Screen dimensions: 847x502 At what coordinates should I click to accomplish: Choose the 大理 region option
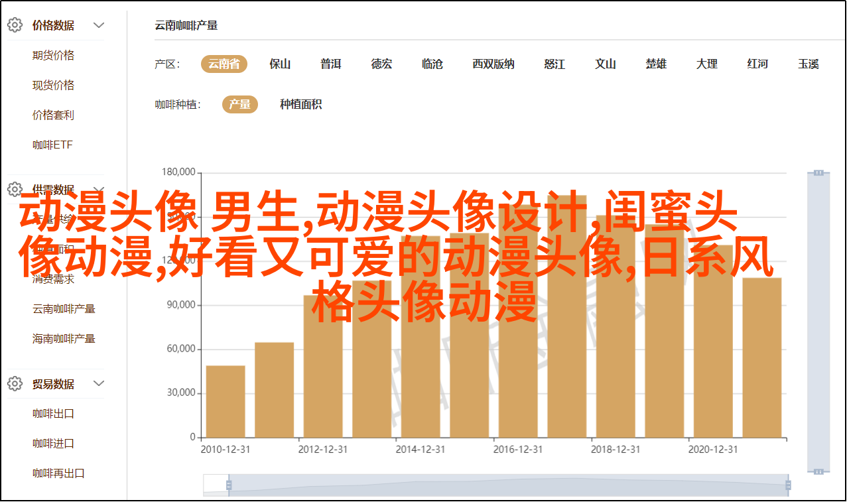pyautogui.click(x=707, y=64)
